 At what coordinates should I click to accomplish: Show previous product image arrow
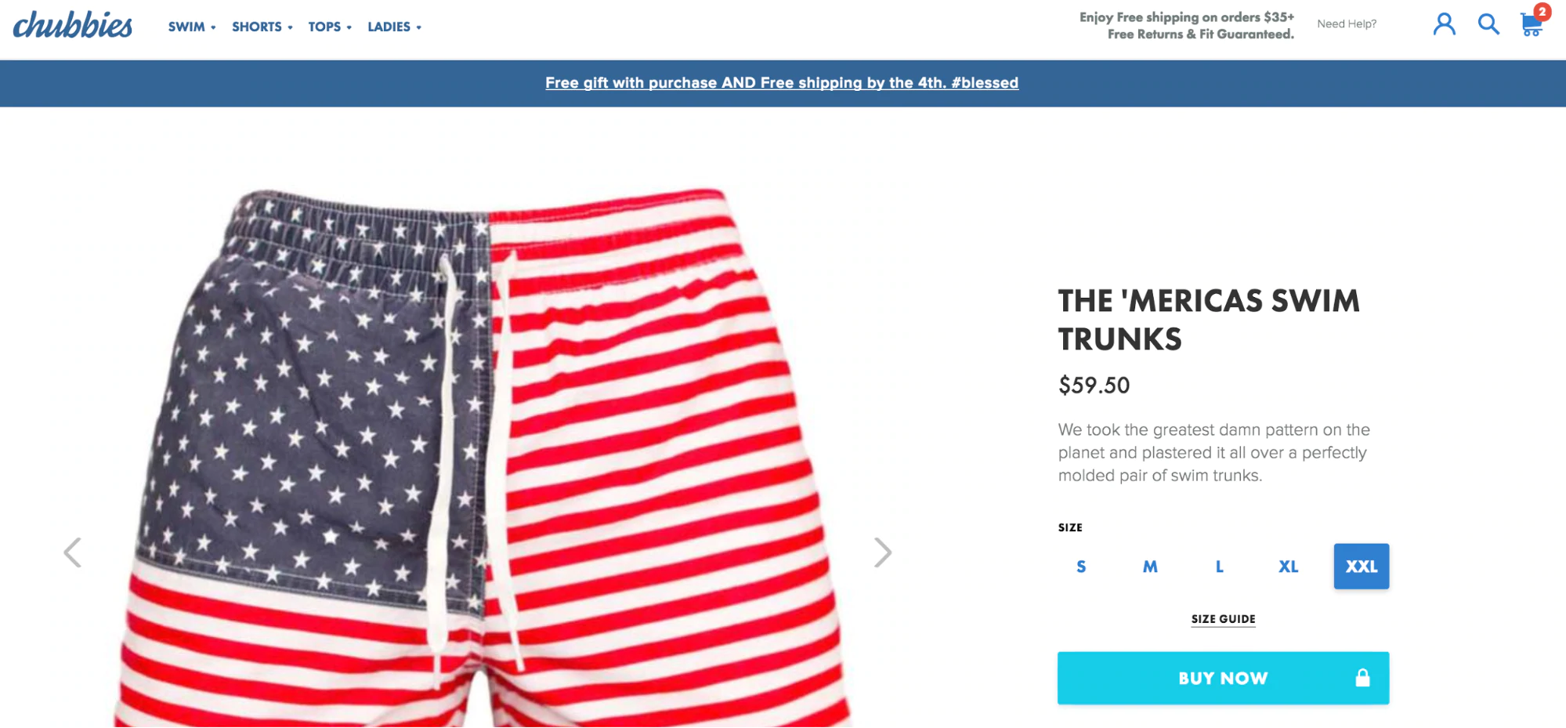tap(72, 552)
